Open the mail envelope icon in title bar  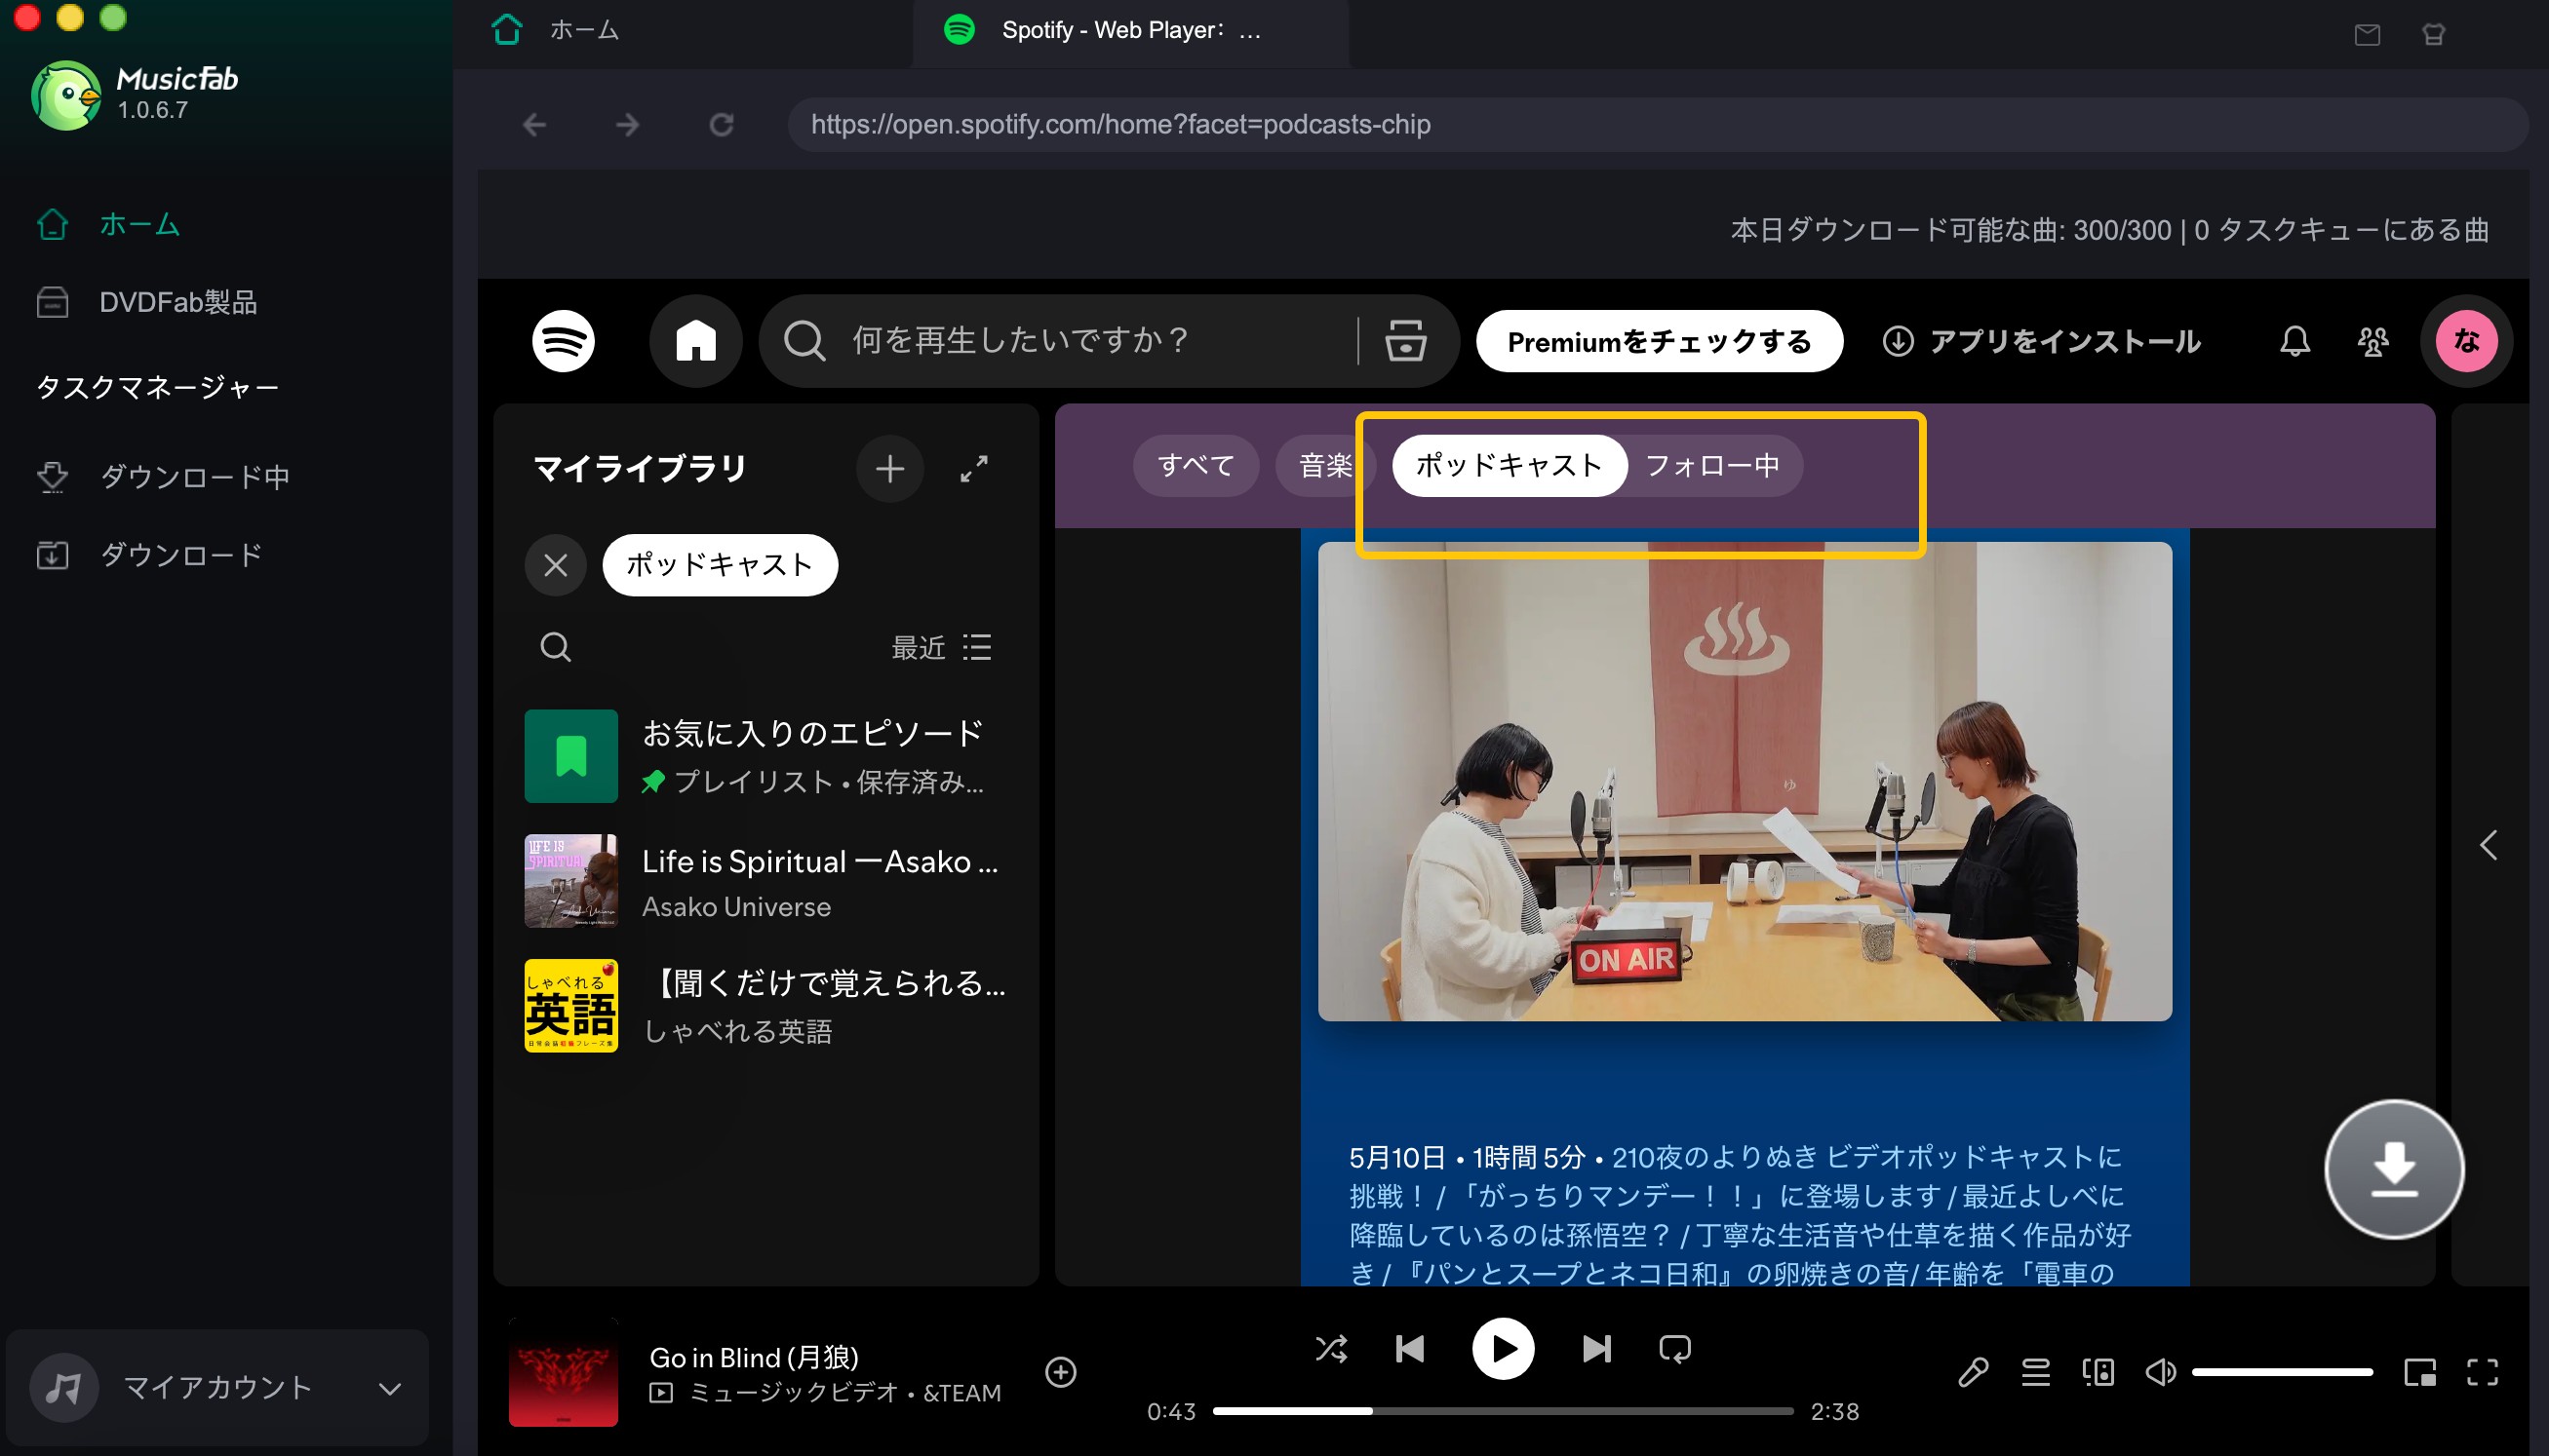[2367, 35]
